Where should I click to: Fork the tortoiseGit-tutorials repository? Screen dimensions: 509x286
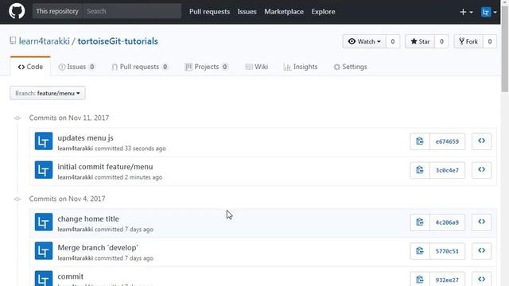point(468,41)
